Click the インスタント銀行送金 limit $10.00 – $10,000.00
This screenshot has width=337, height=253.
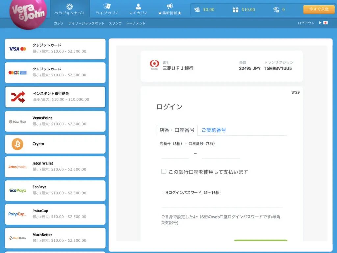coord(70,99)
